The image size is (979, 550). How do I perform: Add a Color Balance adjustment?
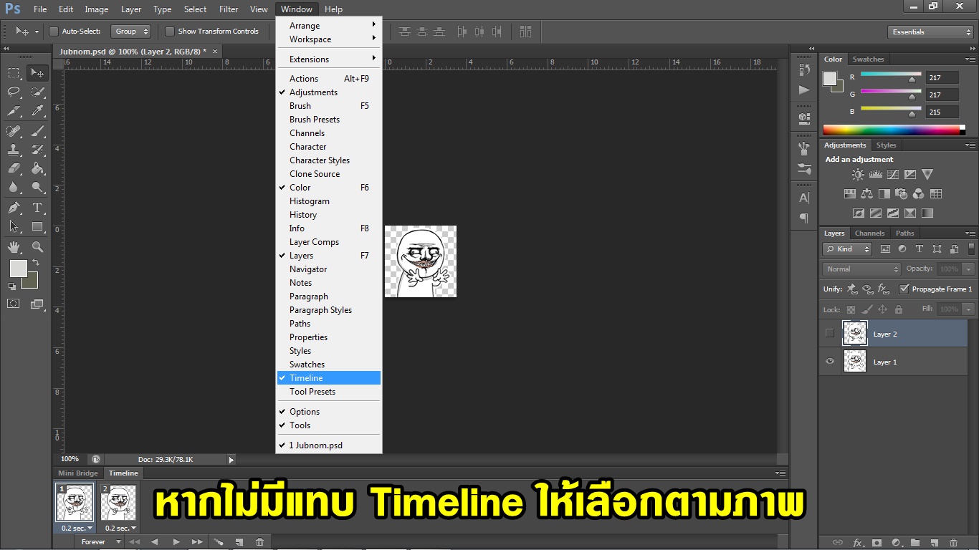[x=867, y=193]
